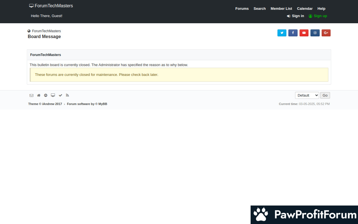358x224 pixels.
Task: Go home via footer house icon
Action: click(39, 95)
